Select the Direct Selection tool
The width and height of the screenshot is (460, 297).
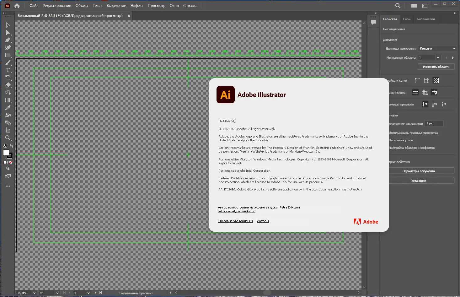click(x=8, y=32)
